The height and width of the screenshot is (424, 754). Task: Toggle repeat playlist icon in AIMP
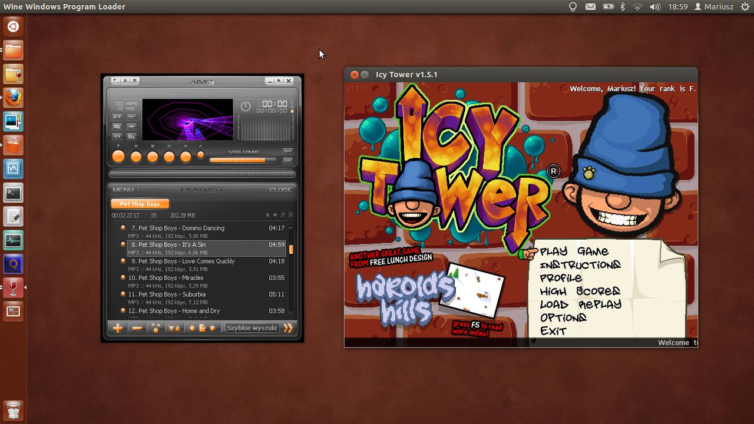pyautogui.click(x=117, y=136)
